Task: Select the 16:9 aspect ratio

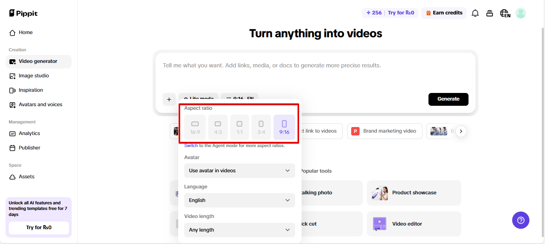Action: click(195, 127)
